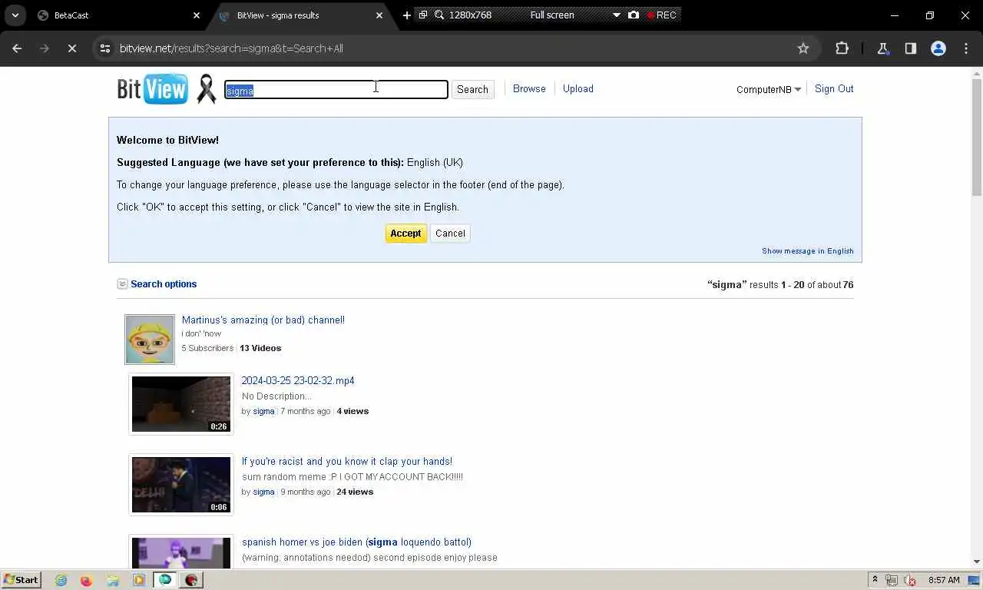
Task: Click the black ribbon icon beside the logo
Action: coord(206,89)
